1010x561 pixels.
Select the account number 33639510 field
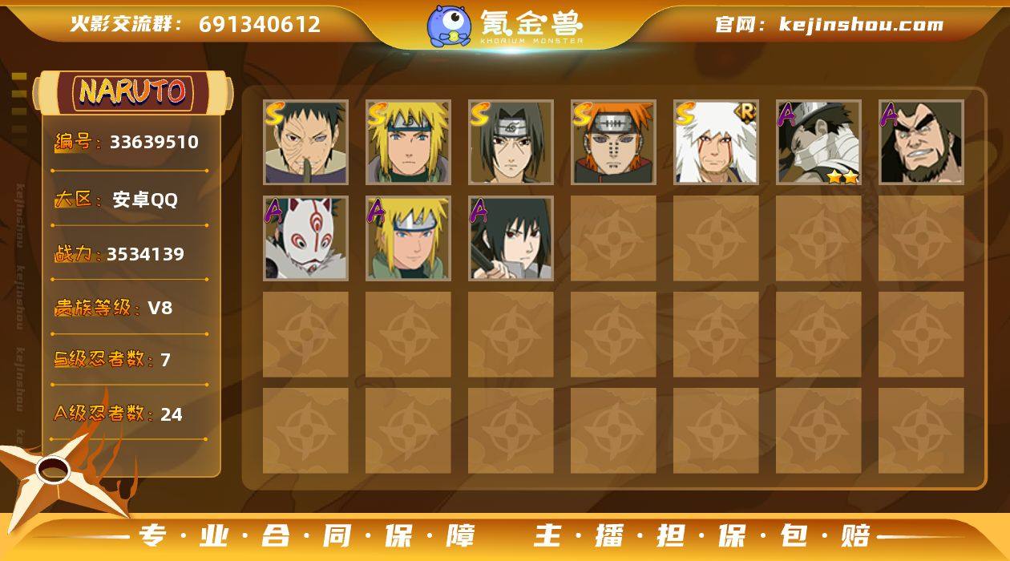[x=127, y=143]
